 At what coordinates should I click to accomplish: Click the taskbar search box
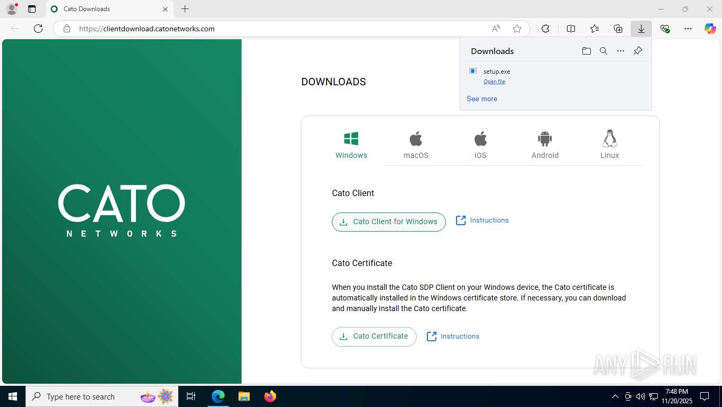(102, 396)
